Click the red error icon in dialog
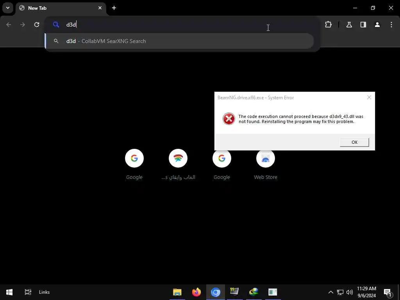The height and width of the screenshot is (300, 400). point(229,119)
